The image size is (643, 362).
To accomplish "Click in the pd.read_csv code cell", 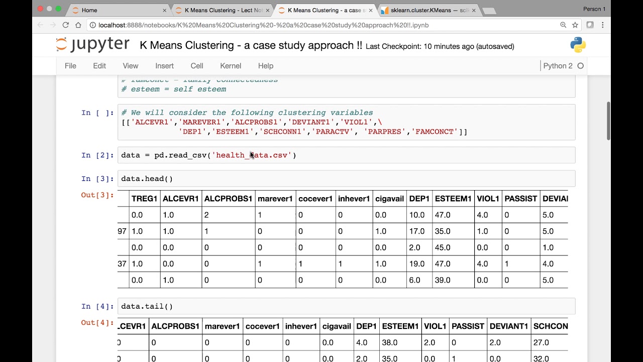I will [x=346, y=155].
